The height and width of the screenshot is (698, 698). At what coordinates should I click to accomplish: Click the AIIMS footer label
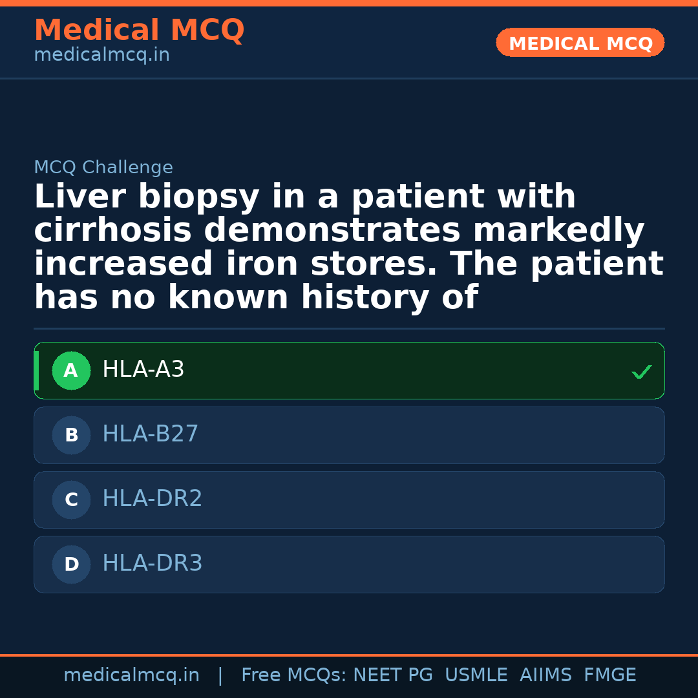tap(545, 675)
